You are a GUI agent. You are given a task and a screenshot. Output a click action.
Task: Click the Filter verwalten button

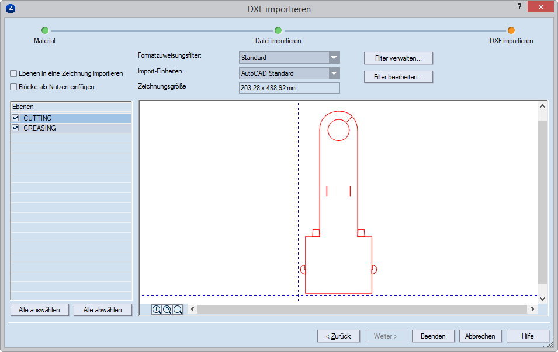point(398,58)
